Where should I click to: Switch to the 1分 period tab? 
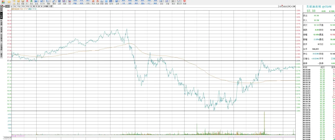click(11, 6)
